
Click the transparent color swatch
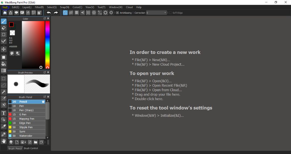(12, 33)
